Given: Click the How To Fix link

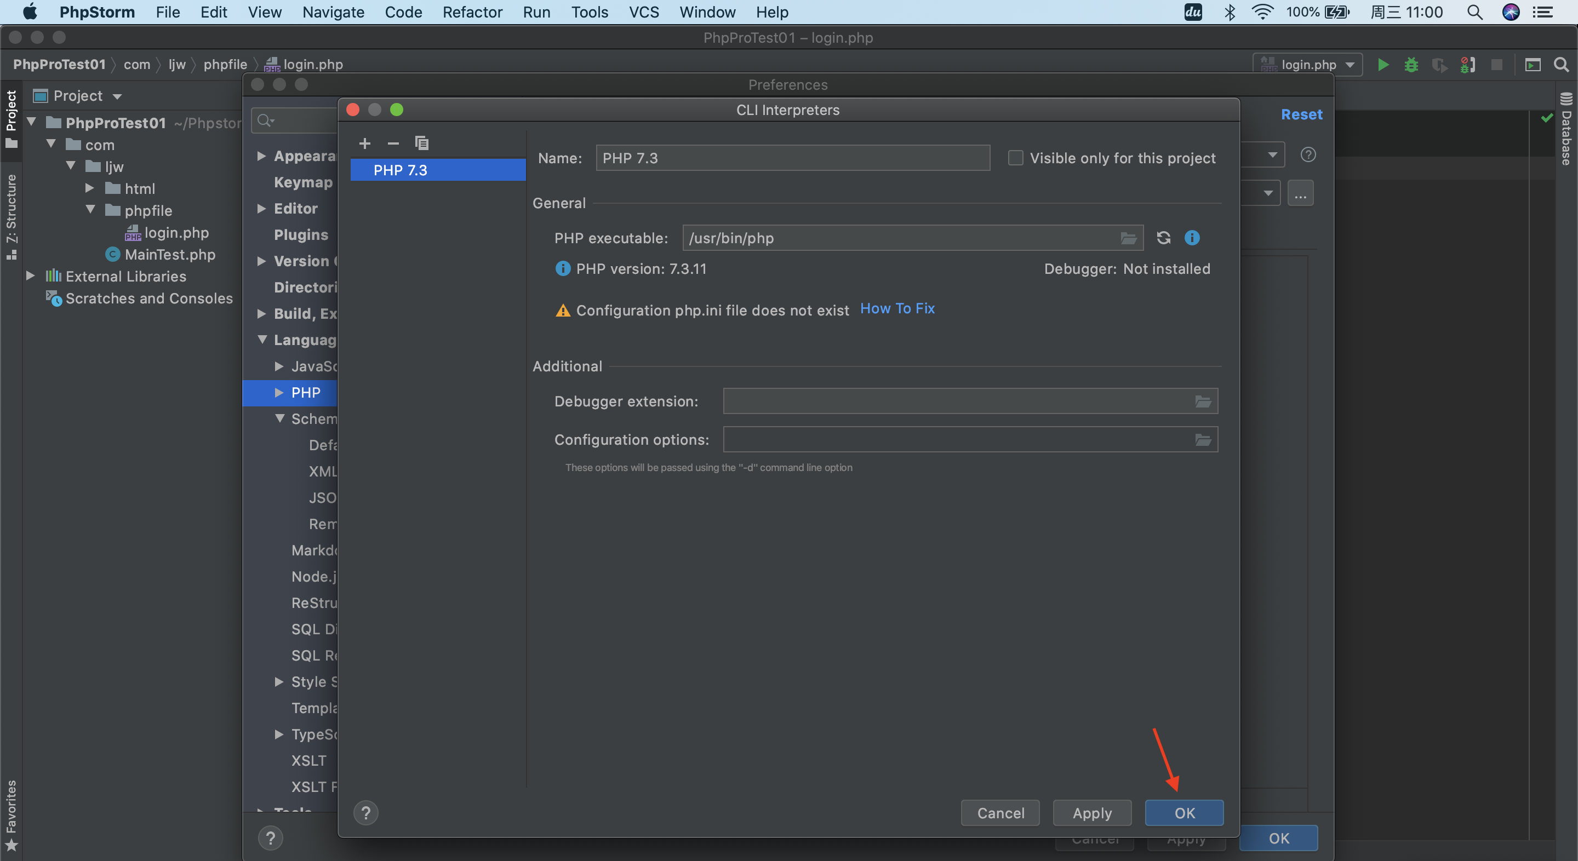Looking at the screenshot, I should tap(897, 309).
